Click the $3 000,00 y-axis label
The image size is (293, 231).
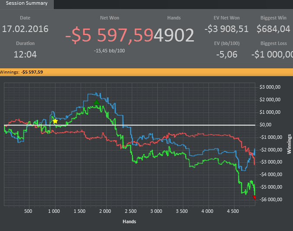coord(270,87)
